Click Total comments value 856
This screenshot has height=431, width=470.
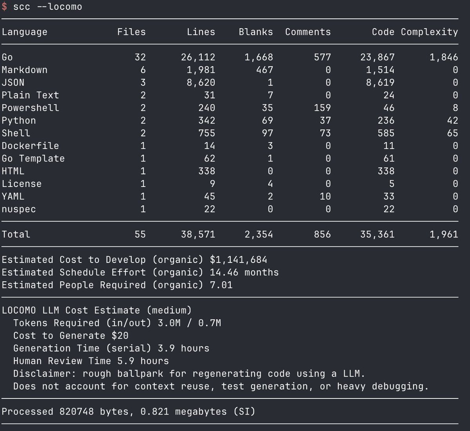click(x=322, y=234)
